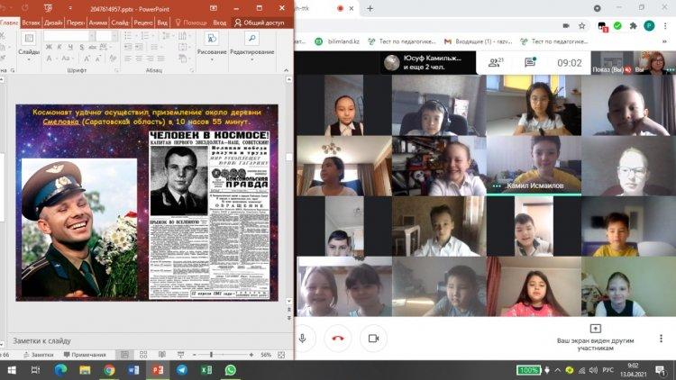Switch to Reading view in status bar
Screen dimensions: 676x380
click(x=162, y=355)
